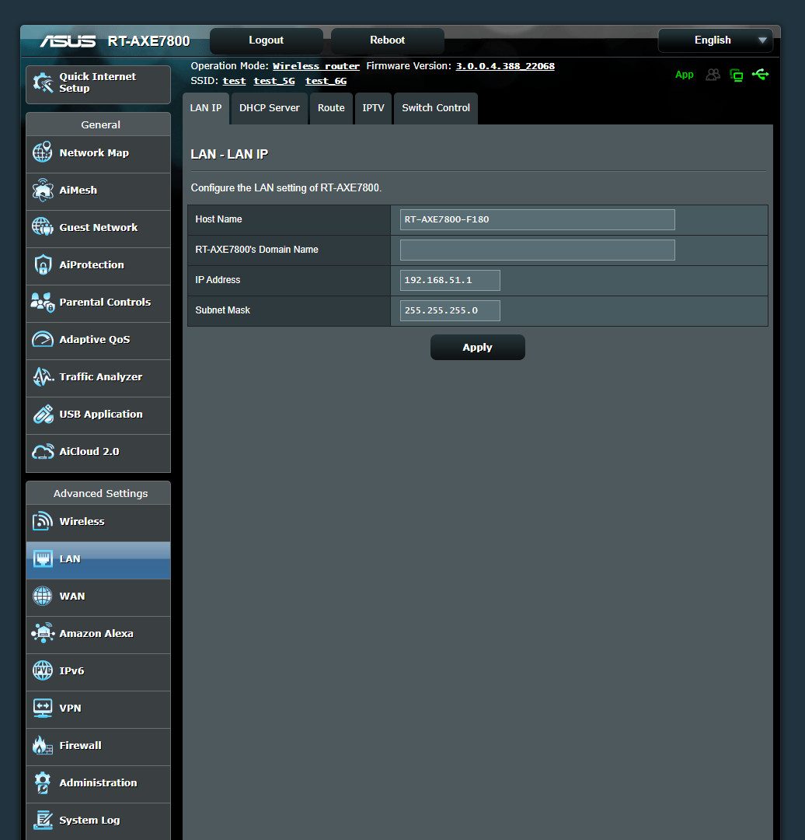Open Guest Network menu item
This screenshot has width=805, height=840.
(99, 229)
